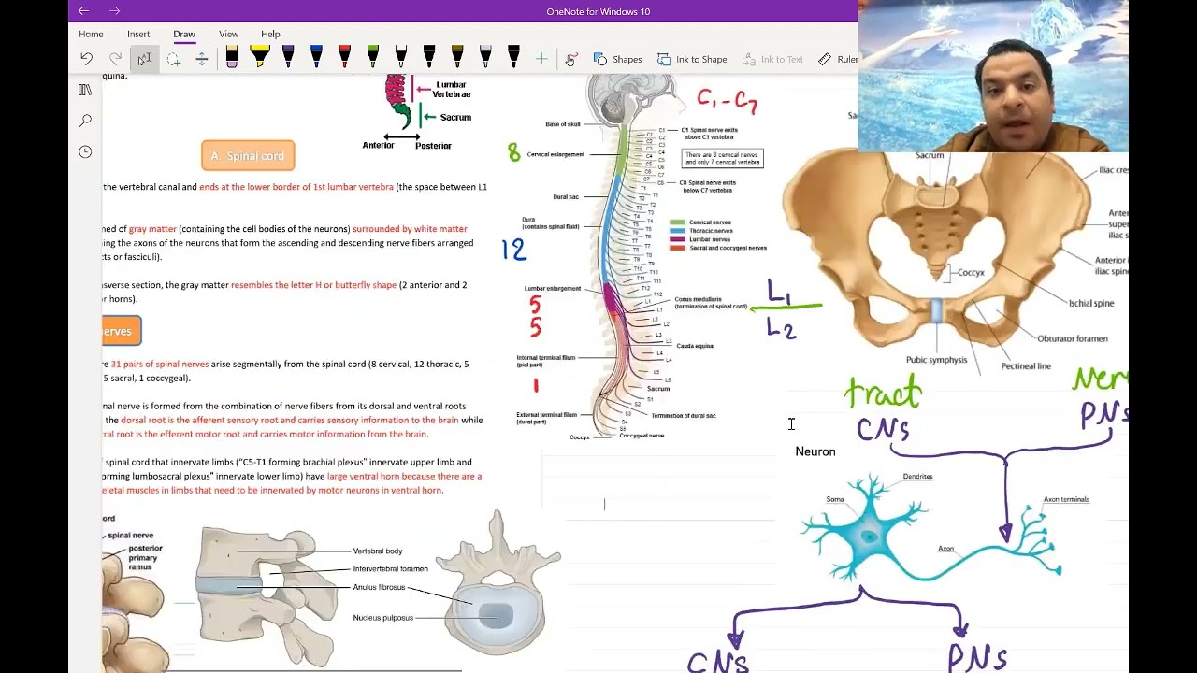Image resolution: width=1197 pixels, height=673 pixels.
Task: Click the presenter webcam video overlay
Action: 993,76
